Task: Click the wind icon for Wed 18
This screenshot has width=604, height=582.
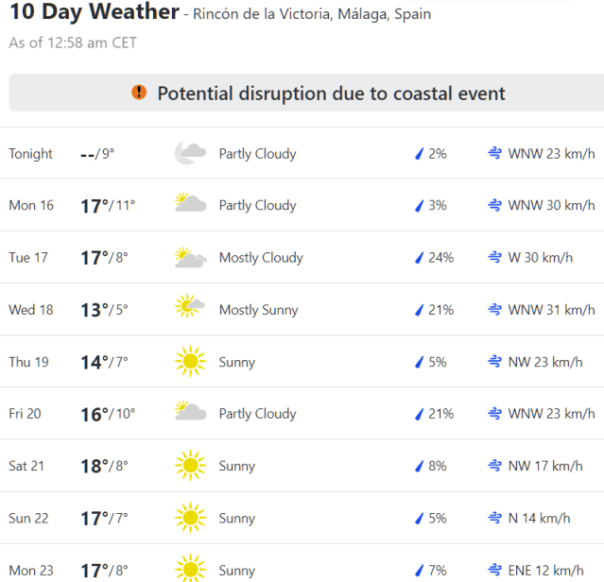Action: (494, 309)
